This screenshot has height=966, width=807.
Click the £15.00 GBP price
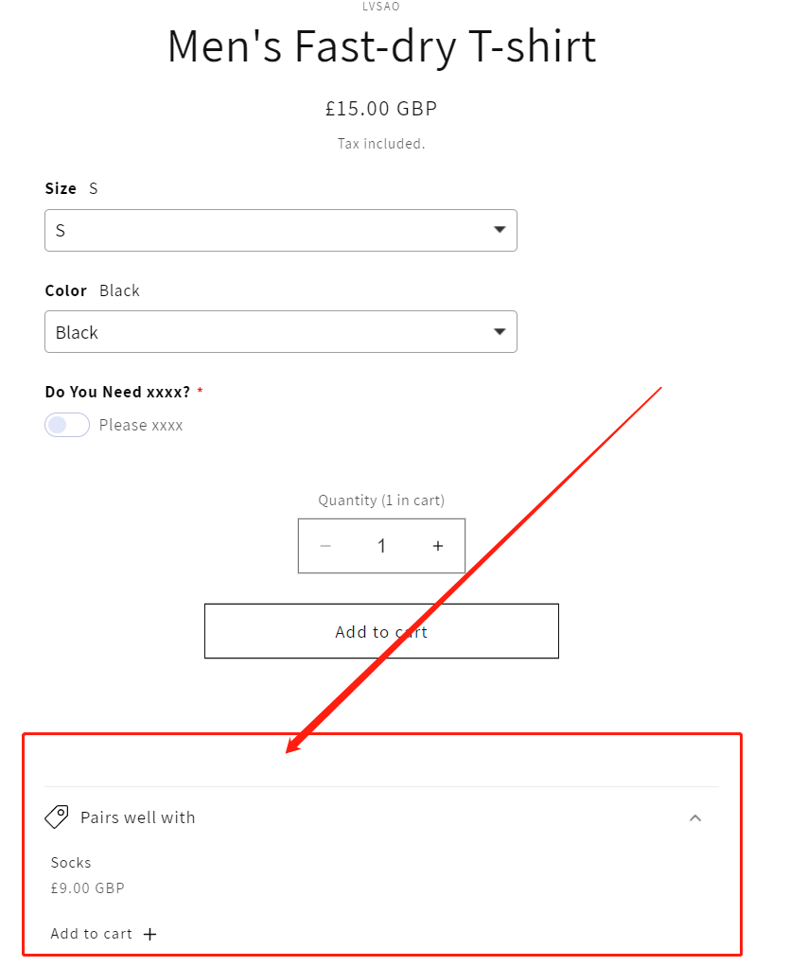click(381, 109)
